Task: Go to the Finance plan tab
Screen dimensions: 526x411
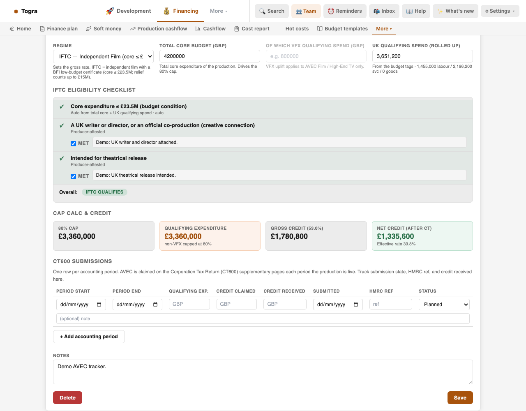Action: point(59,29)
